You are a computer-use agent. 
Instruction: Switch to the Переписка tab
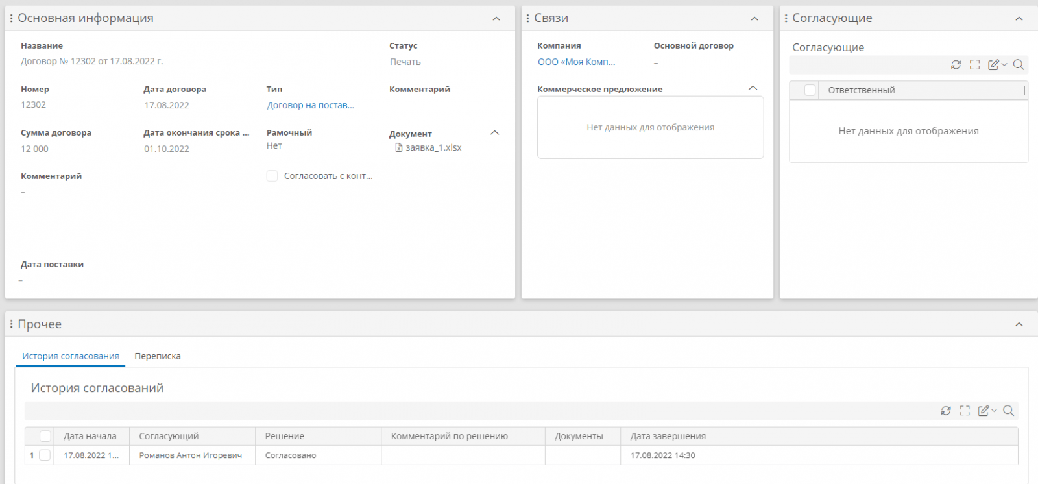click(x=158, y=356)
